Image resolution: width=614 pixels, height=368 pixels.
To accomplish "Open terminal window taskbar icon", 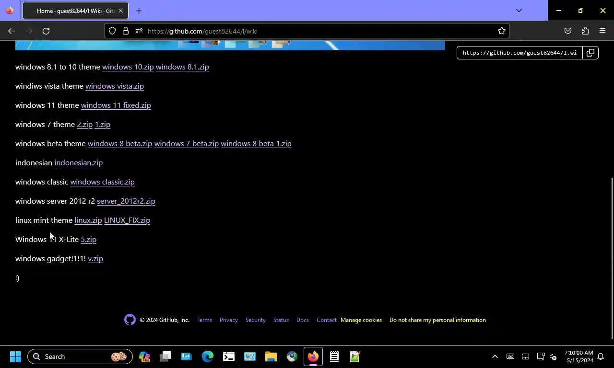I will 229,356.
